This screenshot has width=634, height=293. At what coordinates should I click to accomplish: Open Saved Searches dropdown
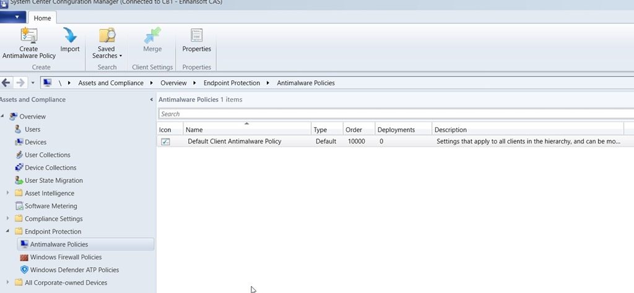click(106, 44)
